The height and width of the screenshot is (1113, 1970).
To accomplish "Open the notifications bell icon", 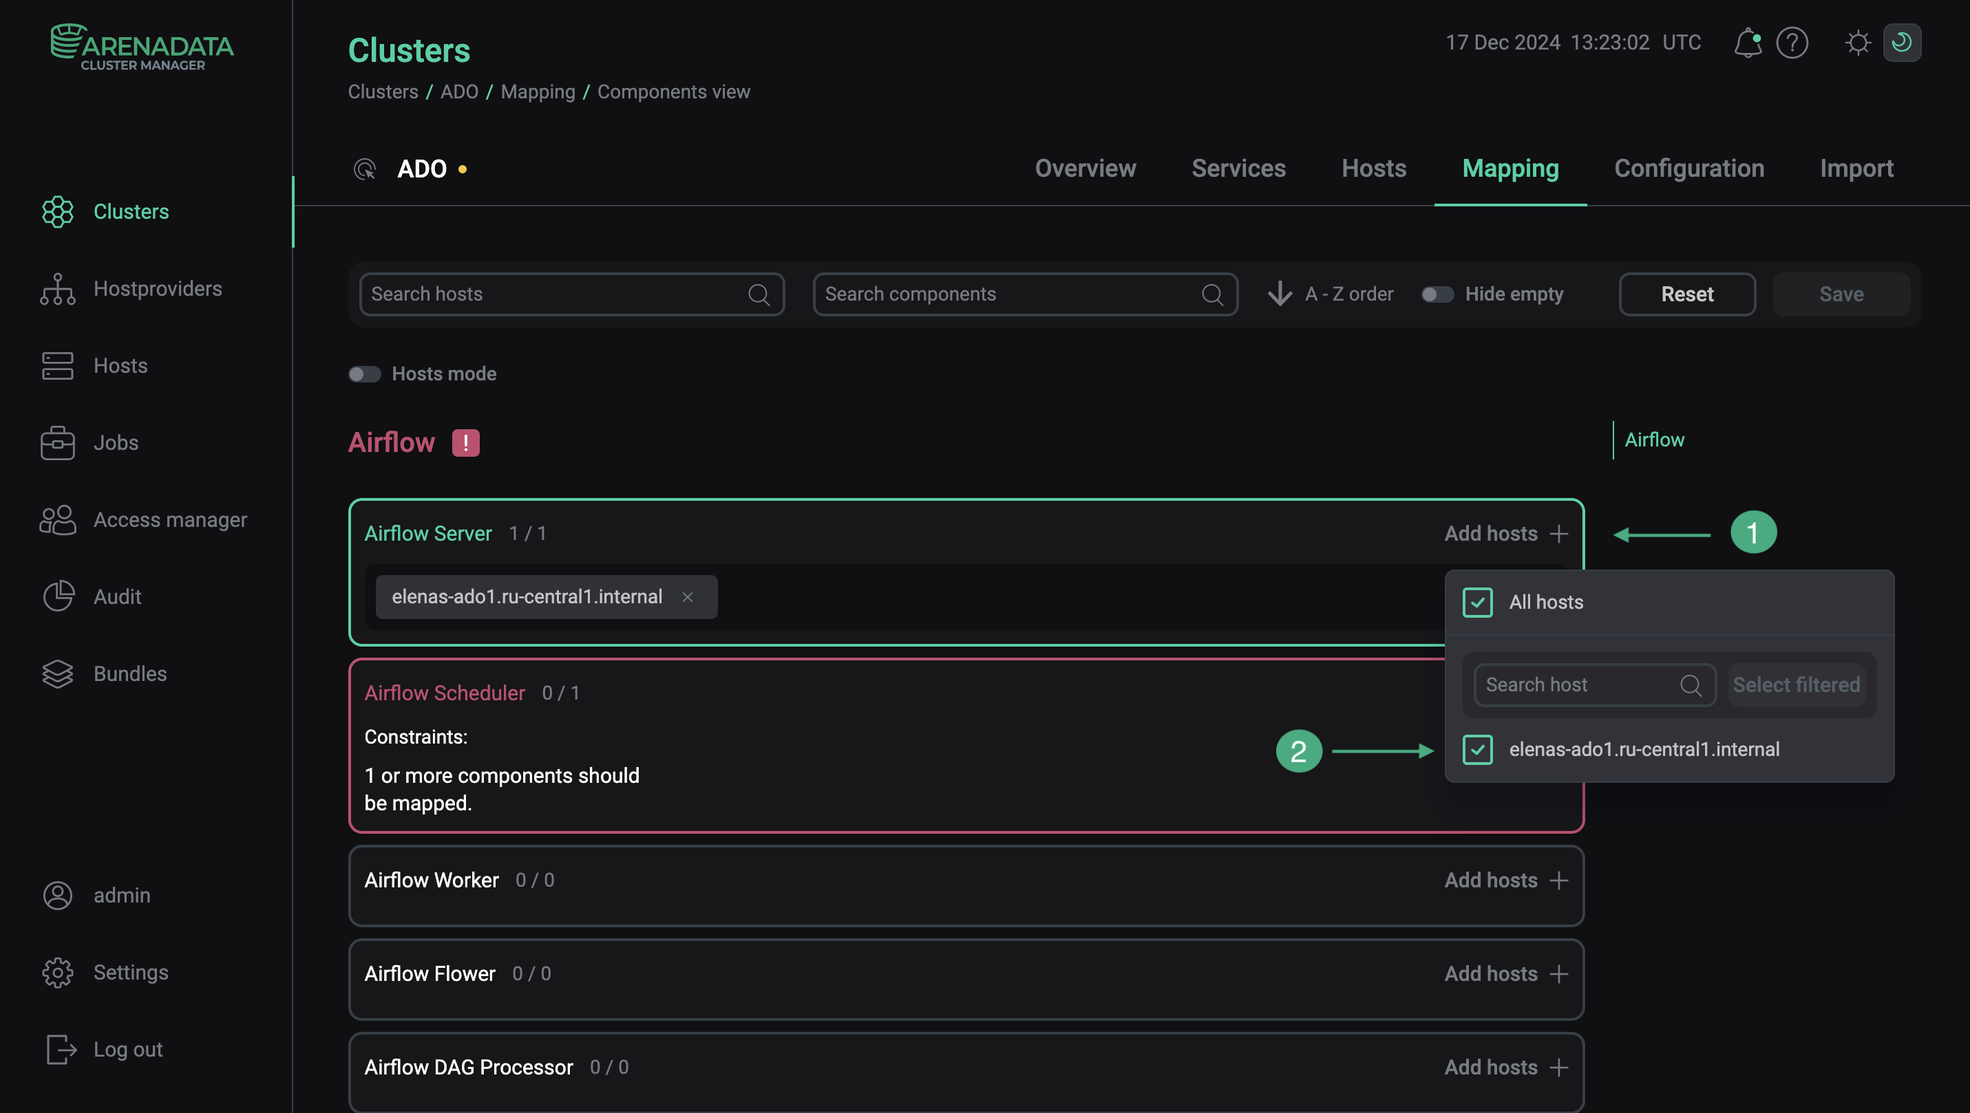I will pos(1748,43).
